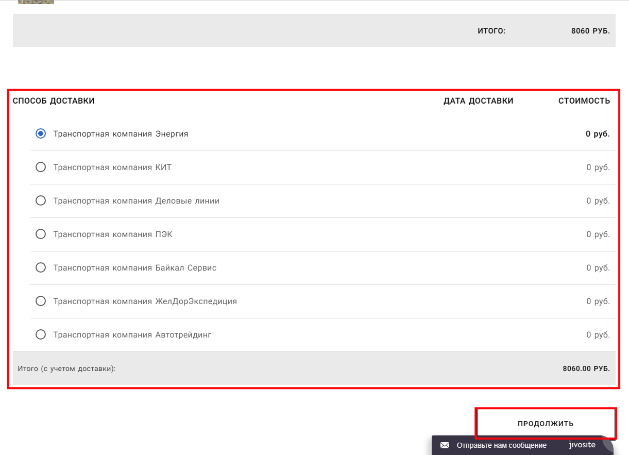Click the ИТОГО: label in top summary
This screenshot has width=629, height=455.
tap(491, 31)
